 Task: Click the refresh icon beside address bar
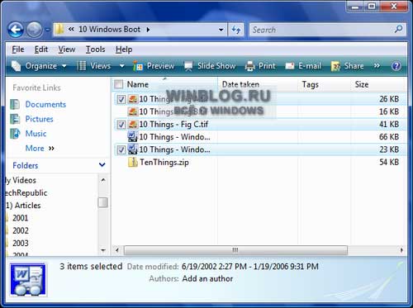(x=236, y=30)
